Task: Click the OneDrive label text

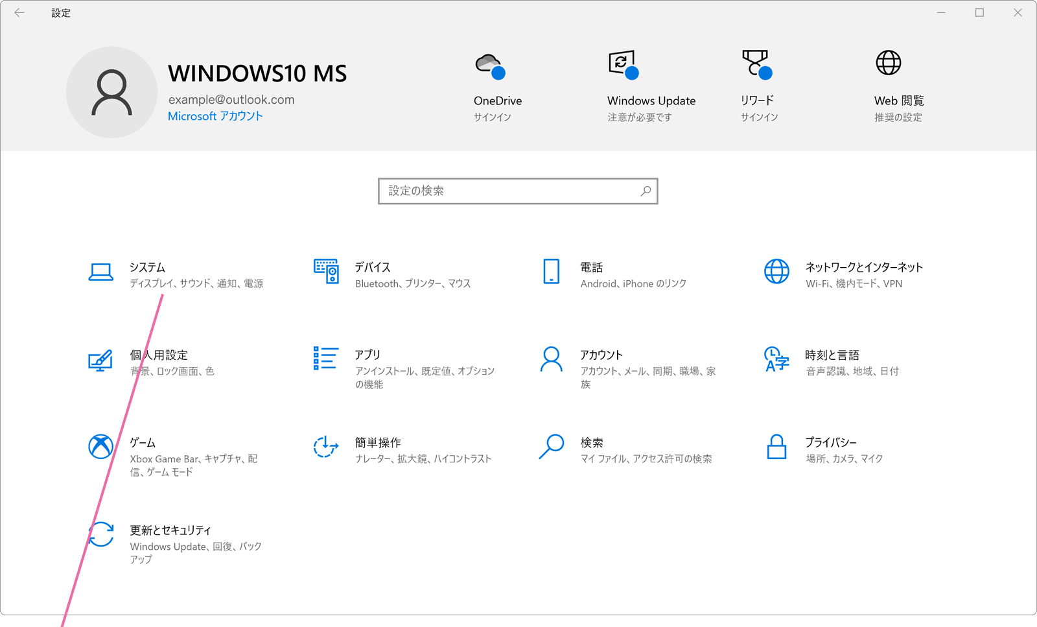Action: [498, 101]
